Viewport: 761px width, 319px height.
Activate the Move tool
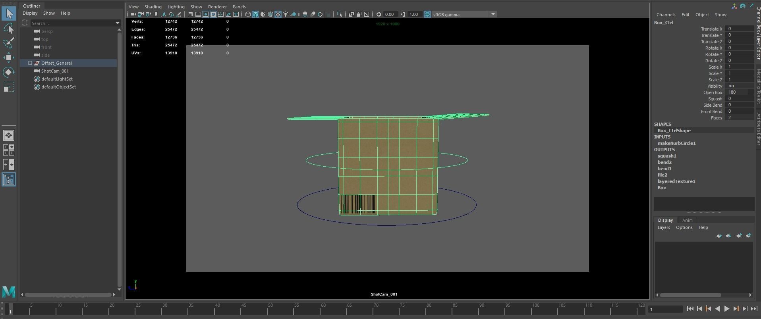[9, 58]
